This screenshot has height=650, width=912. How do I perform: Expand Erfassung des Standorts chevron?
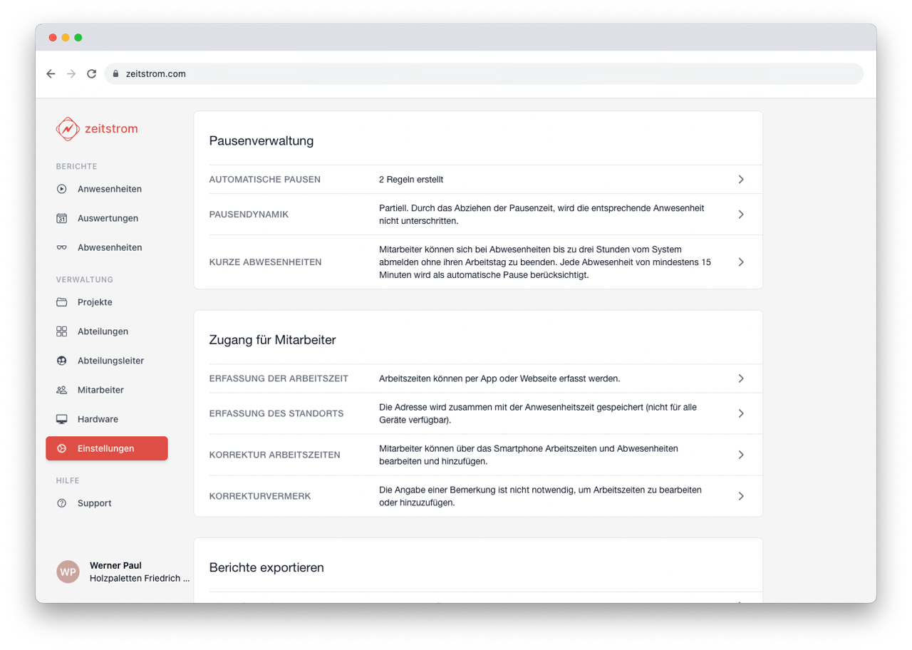741,413
